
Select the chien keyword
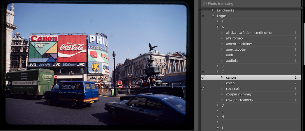230,83
